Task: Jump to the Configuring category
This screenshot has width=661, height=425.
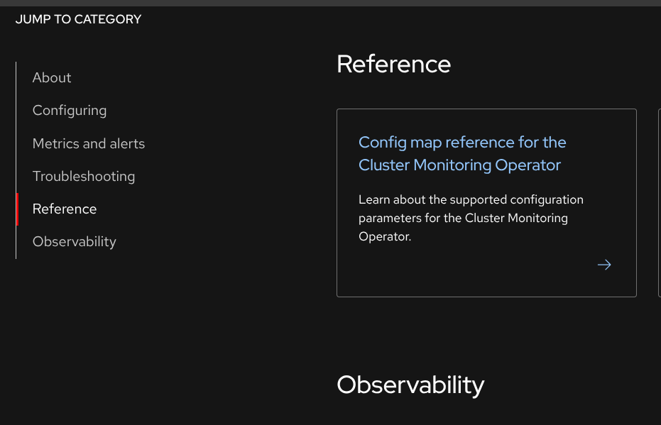Action: tap(70, 110)
